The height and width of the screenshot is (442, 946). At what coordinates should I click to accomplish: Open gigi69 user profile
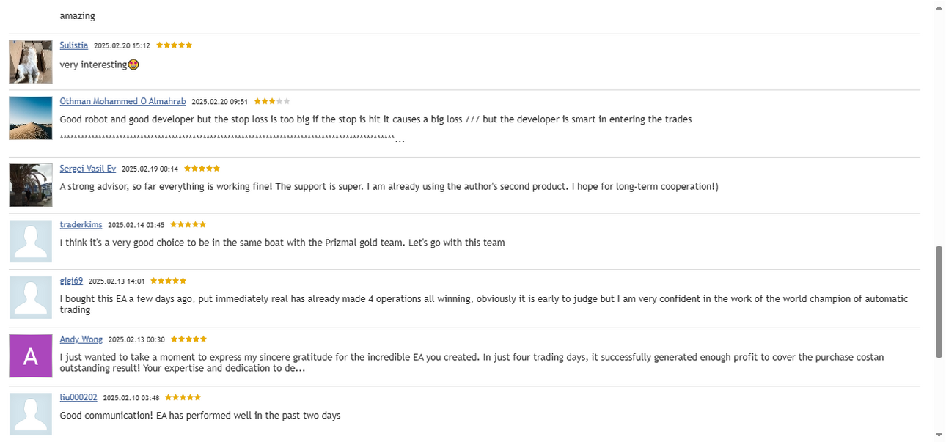coord(71,281)
